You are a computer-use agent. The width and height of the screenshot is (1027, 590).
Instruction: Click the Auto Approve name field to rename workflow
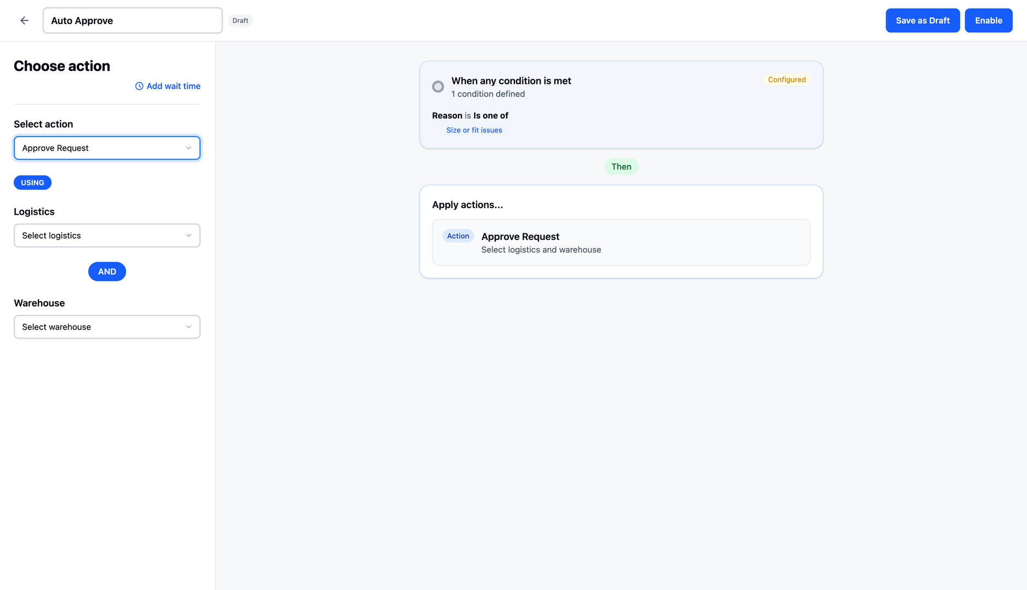132,20
